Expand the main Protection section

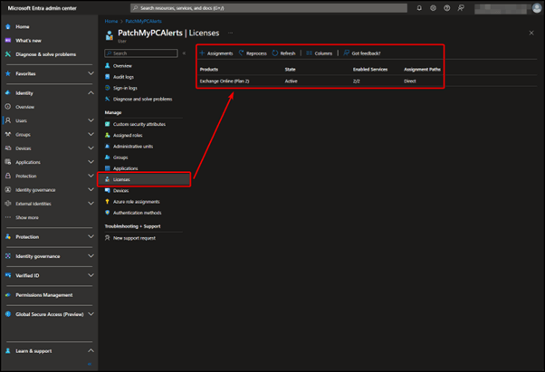91,237
